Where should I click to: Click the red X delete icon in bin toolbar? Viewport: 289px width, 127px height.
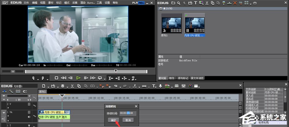pos(235,3)
